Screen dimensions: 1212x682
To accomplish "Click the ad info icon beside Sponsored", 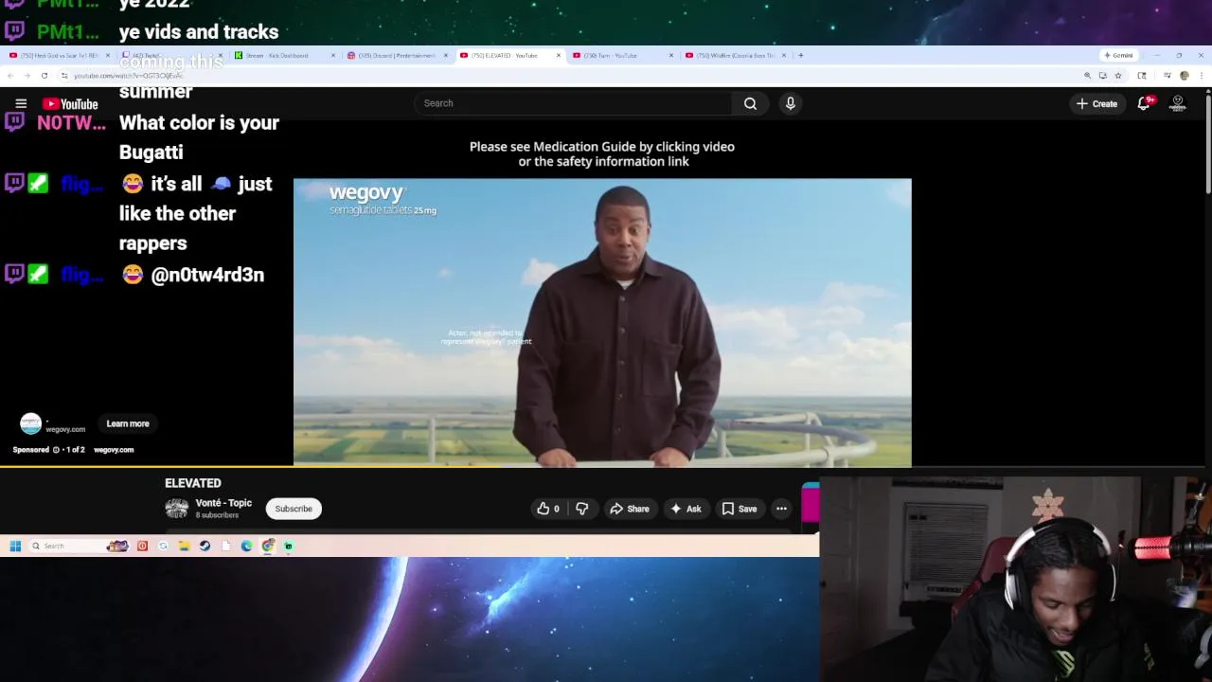I will [x=56, y=450].
